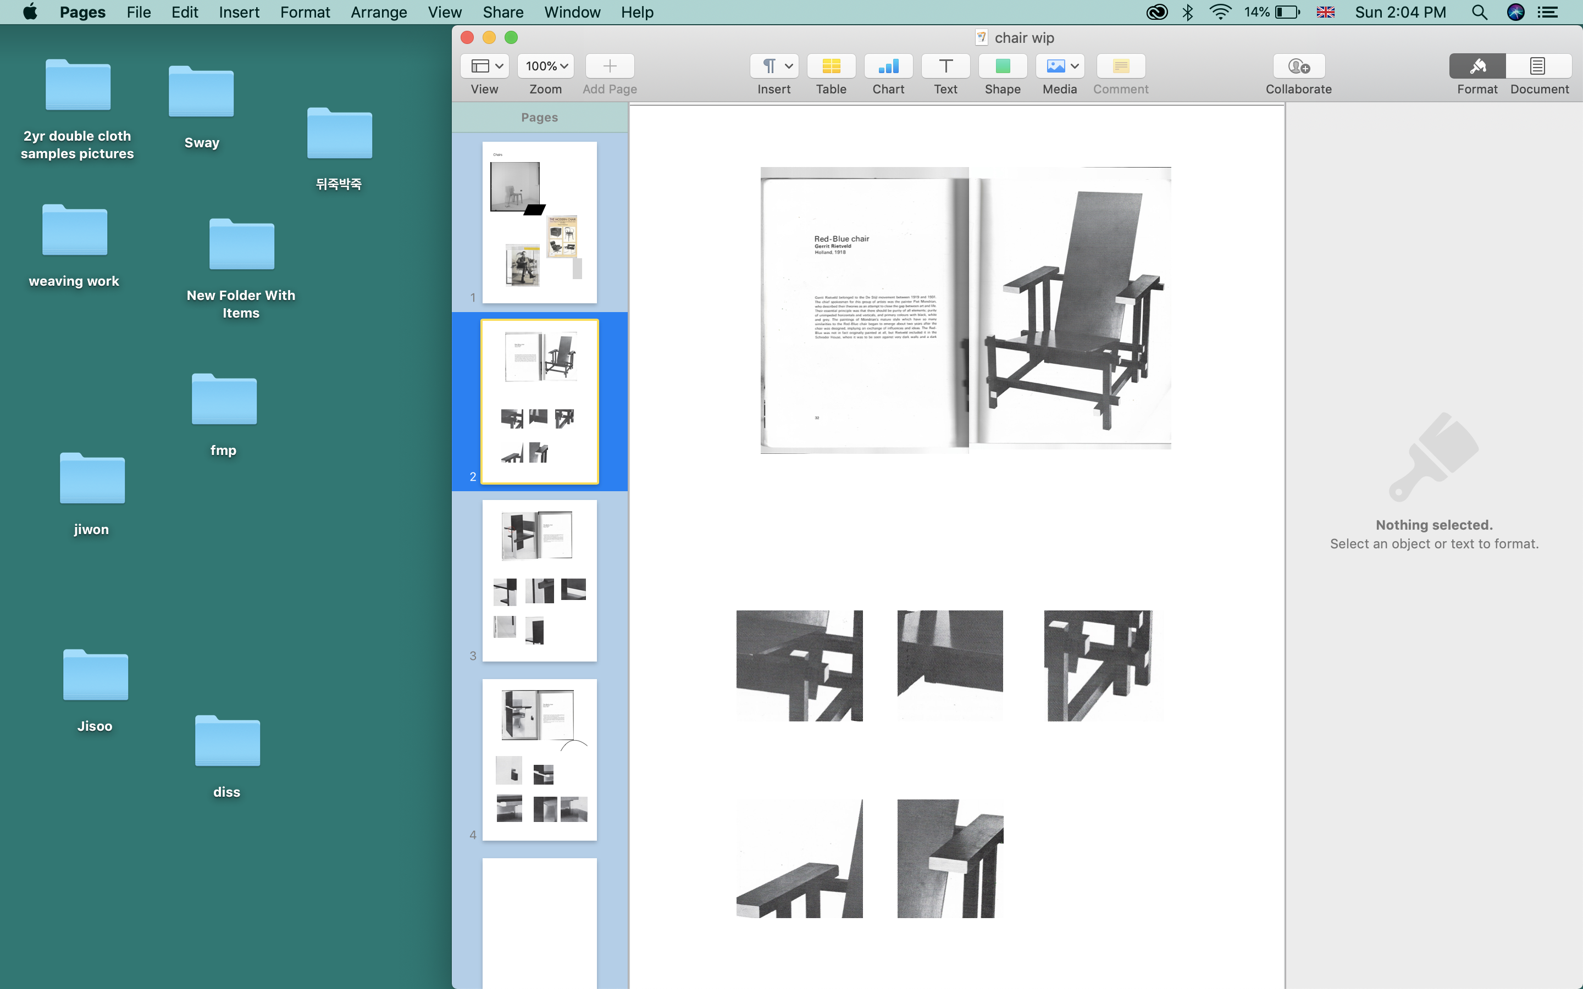
Task: Click the Table toolbar icon
Action: [x=831, y=66]
